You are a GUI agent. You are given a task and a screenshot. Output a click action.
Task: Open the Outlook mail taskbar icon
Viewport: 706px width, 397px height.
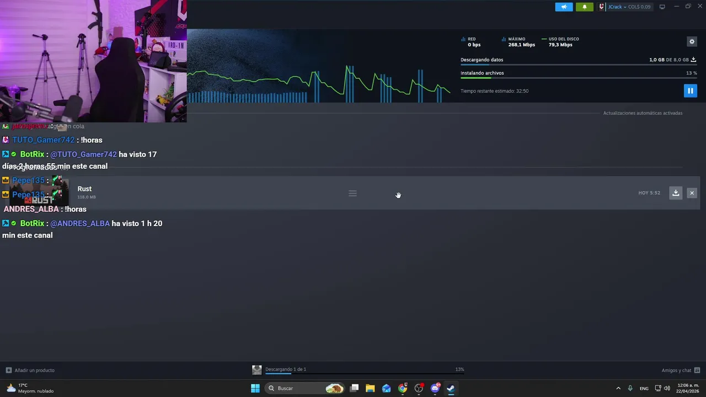pos(386,388)
